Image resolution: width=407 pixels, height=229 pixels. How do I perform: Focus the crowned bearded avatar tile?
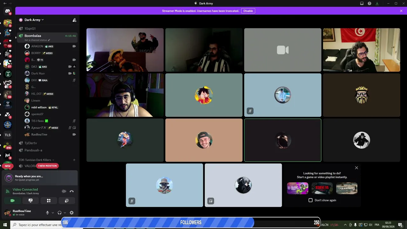(362, 95)
